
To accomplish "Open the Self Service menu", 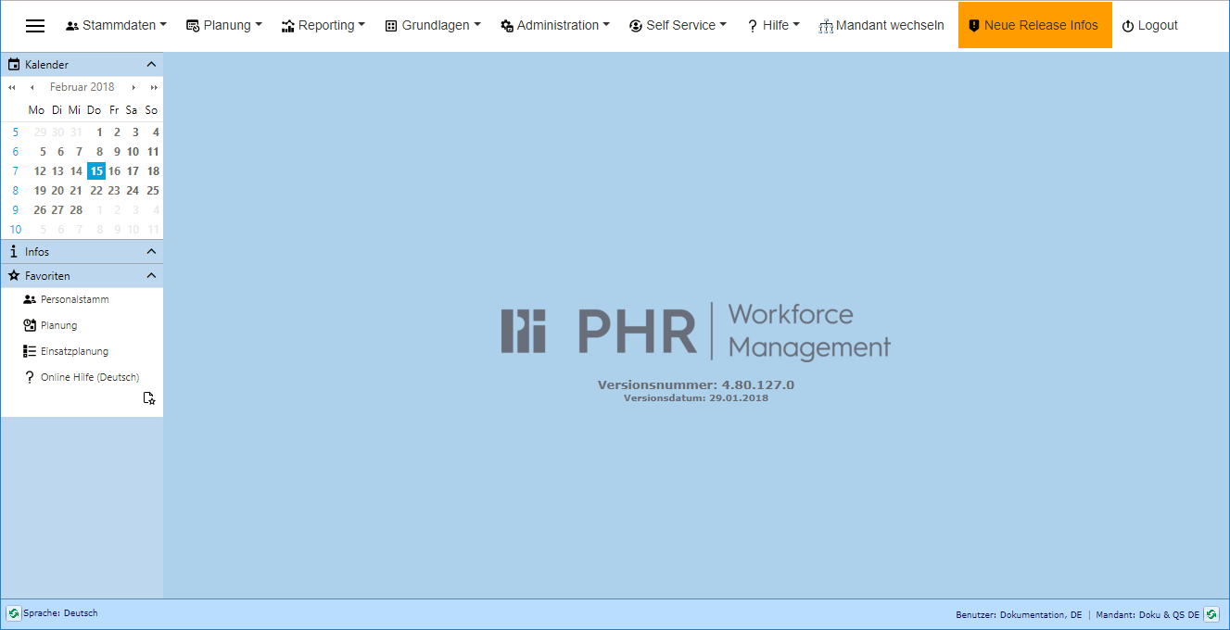I will point(678,26).
